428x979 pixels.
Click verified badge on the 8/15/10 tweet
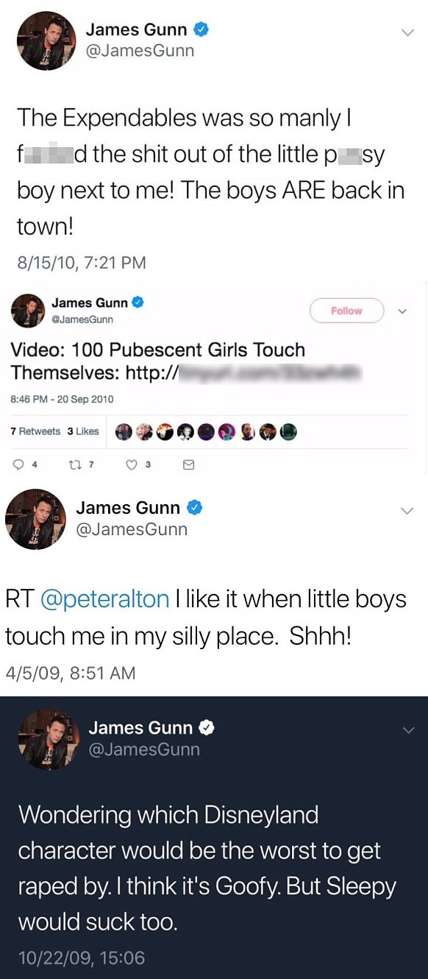201,29
